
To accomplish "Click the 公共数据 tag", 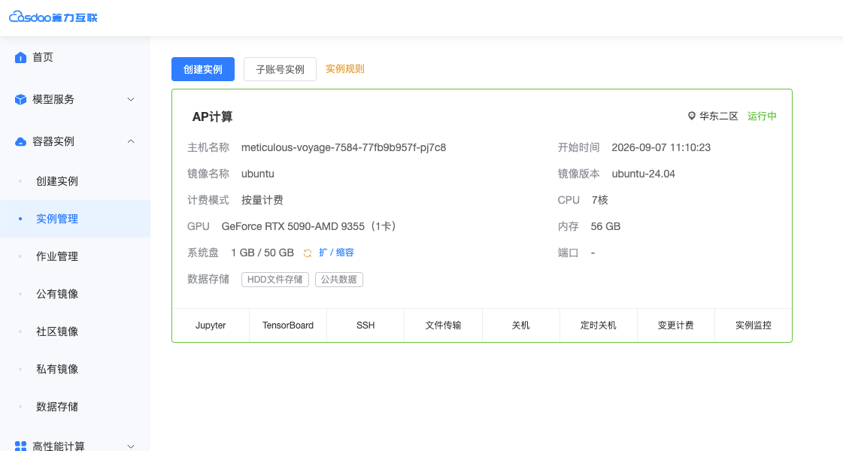I will tap(338, 280).
